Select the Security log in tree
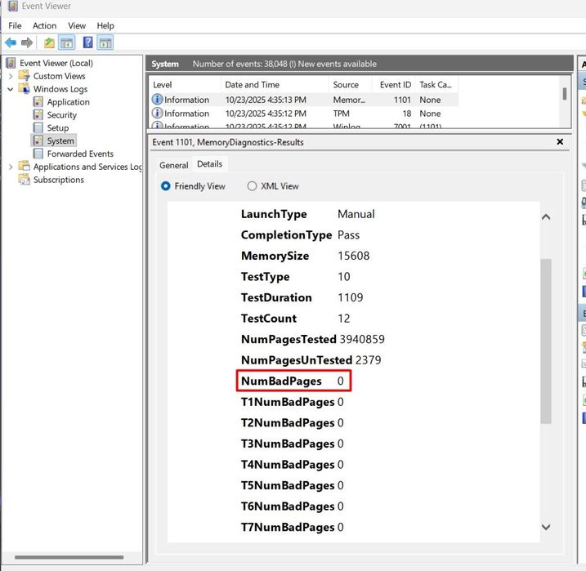The width and height of the screenshot is (586, 571). (x=61, y=115)
